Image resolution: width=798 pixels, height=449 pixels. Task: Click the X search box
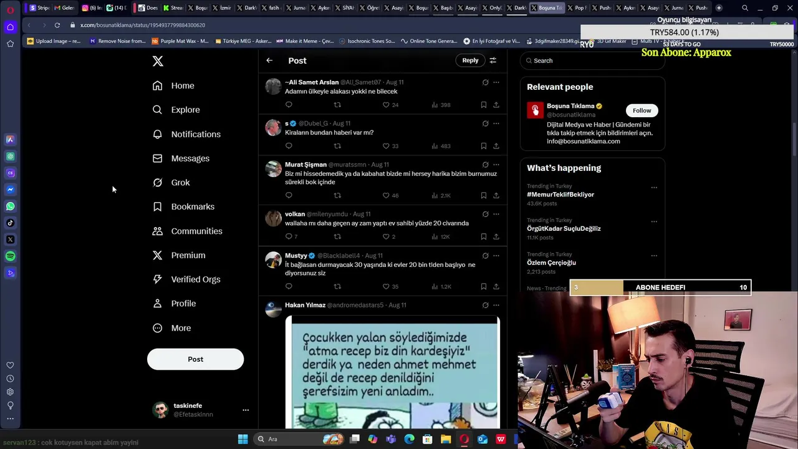point(592,60)
